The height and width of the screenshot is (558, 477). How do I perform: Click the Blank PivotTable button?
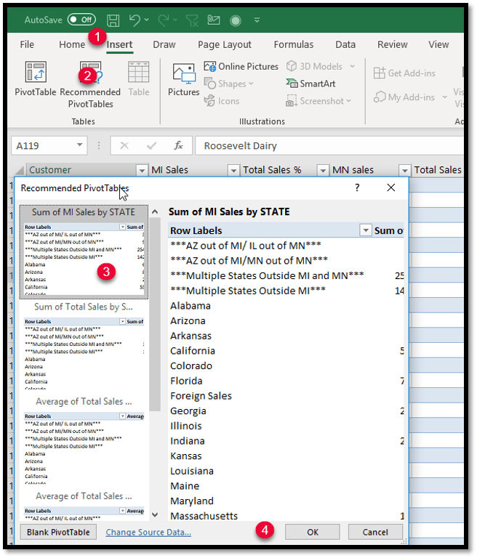pyautogui.click(x=58, y=532)
